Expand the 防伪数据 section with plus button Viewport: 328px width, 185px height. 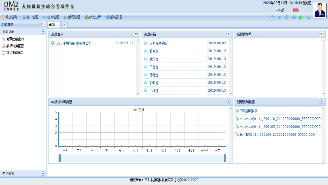coord(43,173)
